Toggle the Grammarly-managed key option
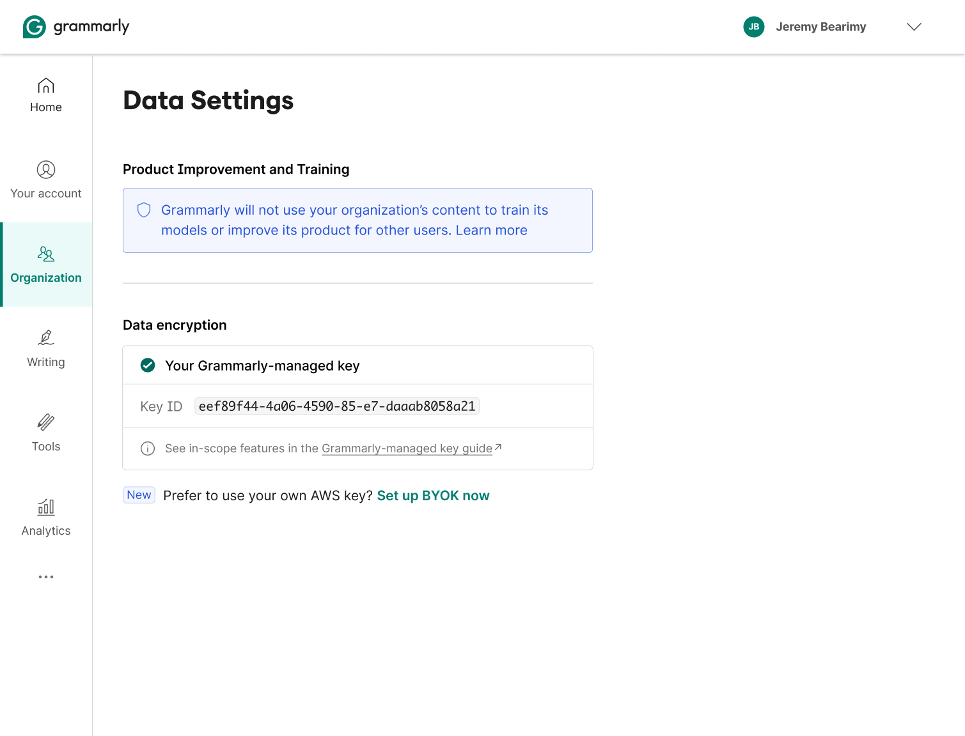Image resolution: width=965 pixels, height=736 pixels. 262,365
